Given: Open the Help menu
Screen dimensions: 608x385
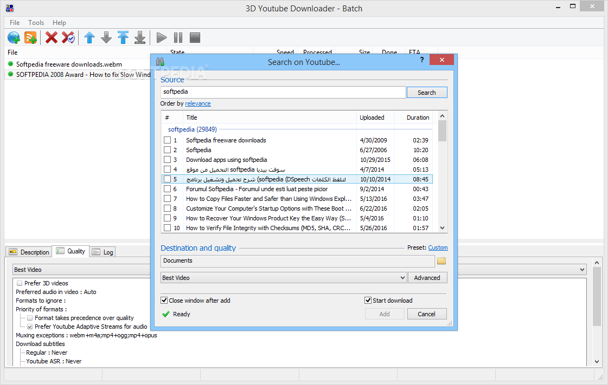Looking at the screenshot, I should (59, 22).
